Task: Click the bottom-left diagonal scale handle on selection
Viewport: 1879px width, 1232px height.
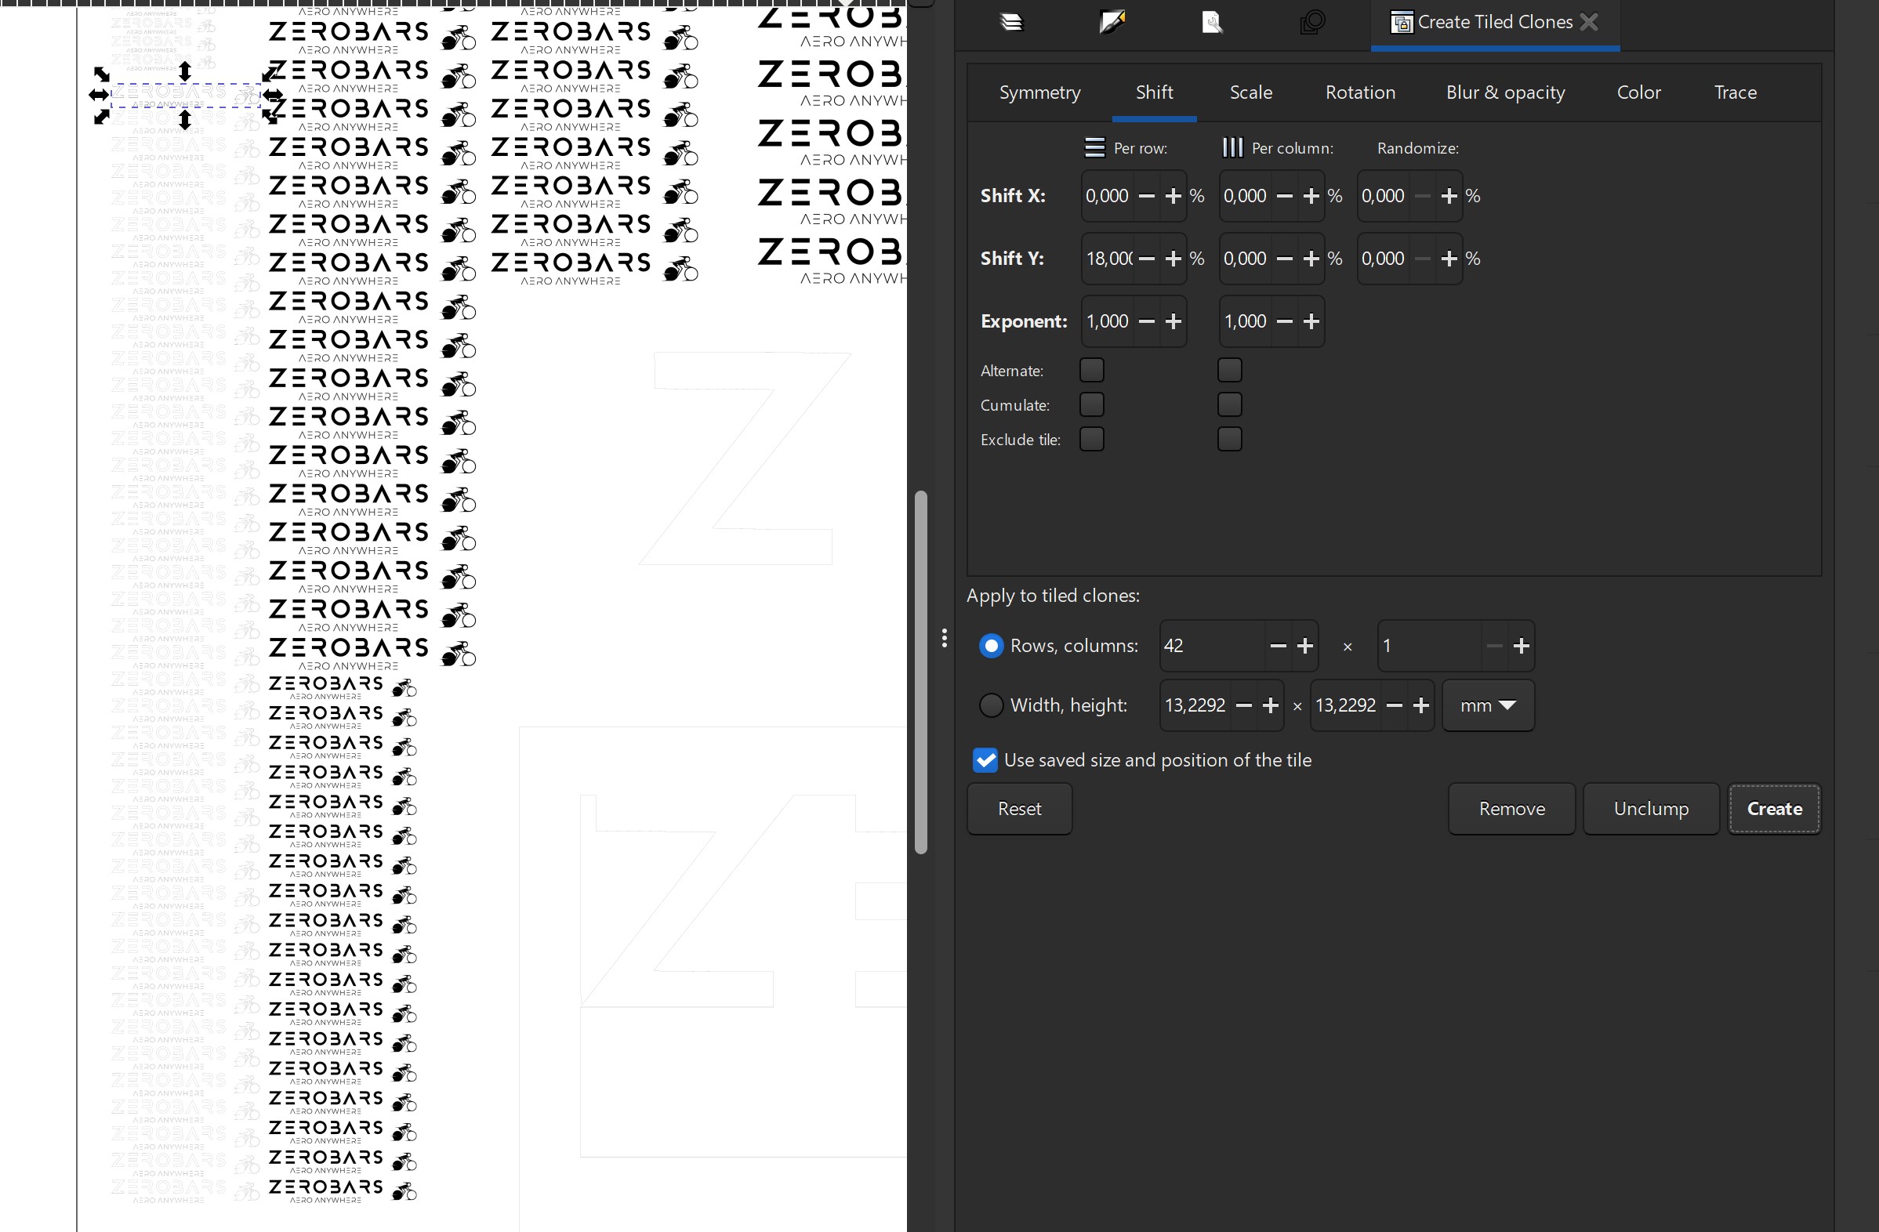Action: pyautogui.click(x=101, y=117)
